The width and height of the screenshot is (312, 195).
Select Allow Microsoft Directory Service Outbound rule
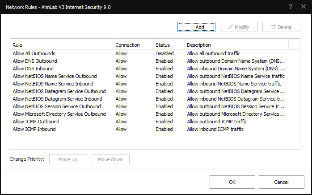pos(155,114)
